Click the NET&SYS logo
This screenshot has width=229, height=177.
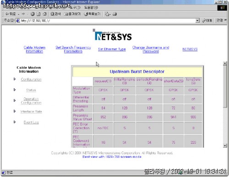point(112,35)
